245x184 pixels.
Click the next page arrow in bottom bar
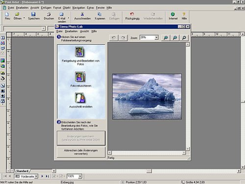point(42,176)
